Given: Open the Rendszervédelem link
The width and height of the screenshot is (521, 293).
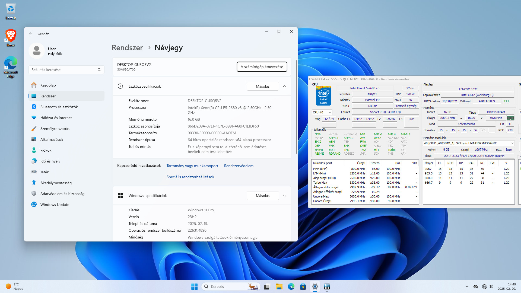Looking at the screenshot, I should coord(239,166).
